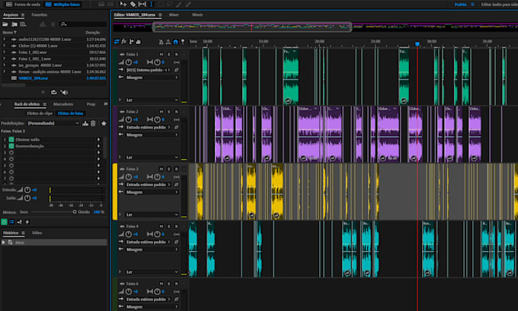The height and width of the screenshot is (311, 518).
Task: Select the Move tool in top toolbar
Action: [x=123, y=5]
